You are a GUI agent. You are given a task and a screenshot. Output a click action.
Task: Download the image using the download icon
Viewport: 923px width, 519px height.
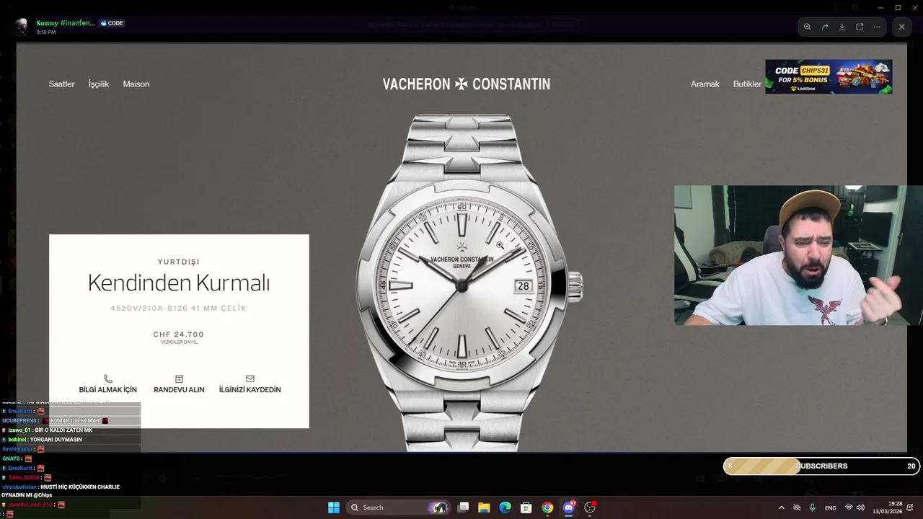click(x=842, y=27)
